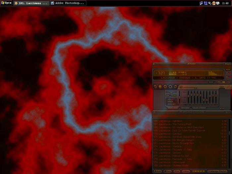Click the equalizer preamp slider
Image resolution: width=232 pixels, height=174 pixels.
(180, 98)
